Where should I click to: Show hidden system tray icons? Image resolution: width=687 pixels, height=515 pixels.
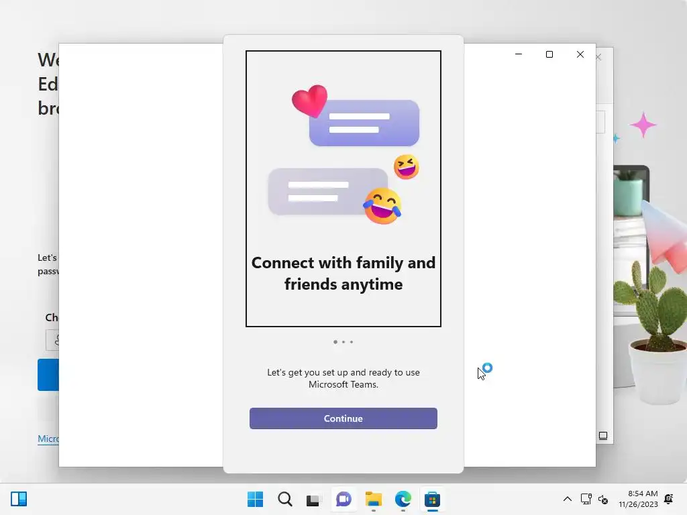click(x=567, y=499)
